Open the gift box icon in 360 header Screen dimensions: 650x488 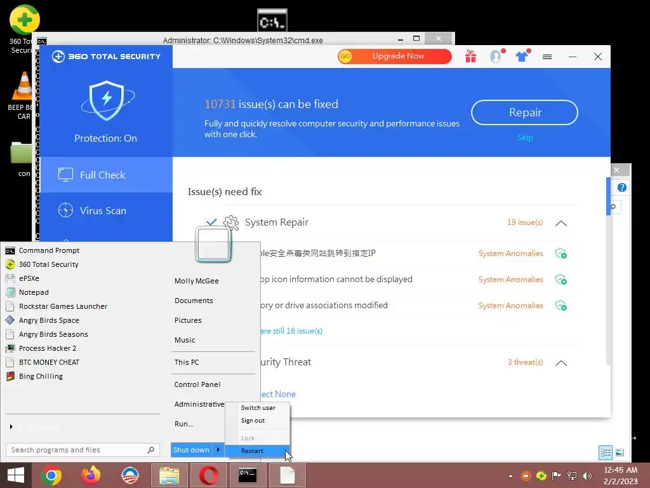point(470,57)
